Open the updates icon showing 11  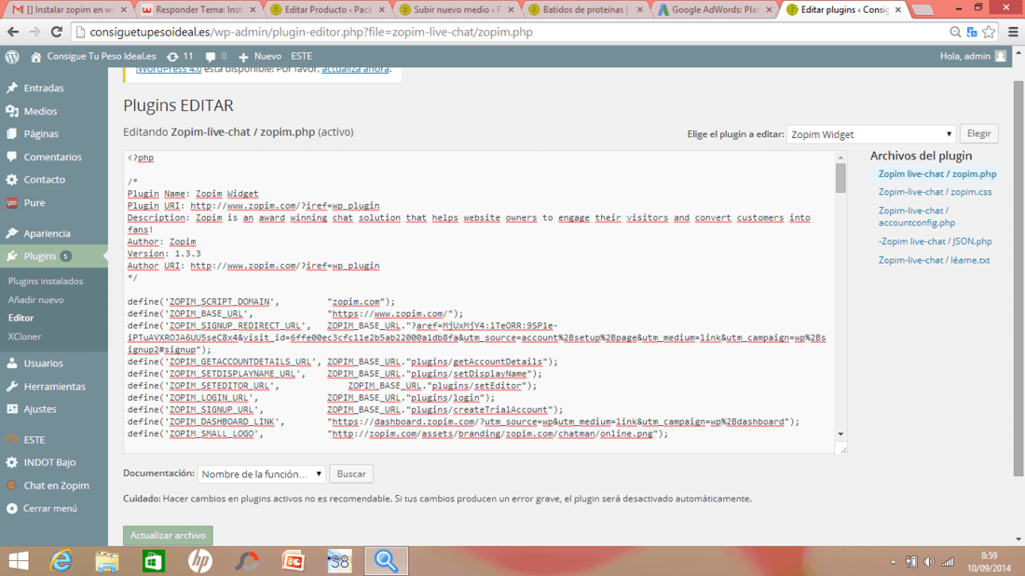point(172,57)
